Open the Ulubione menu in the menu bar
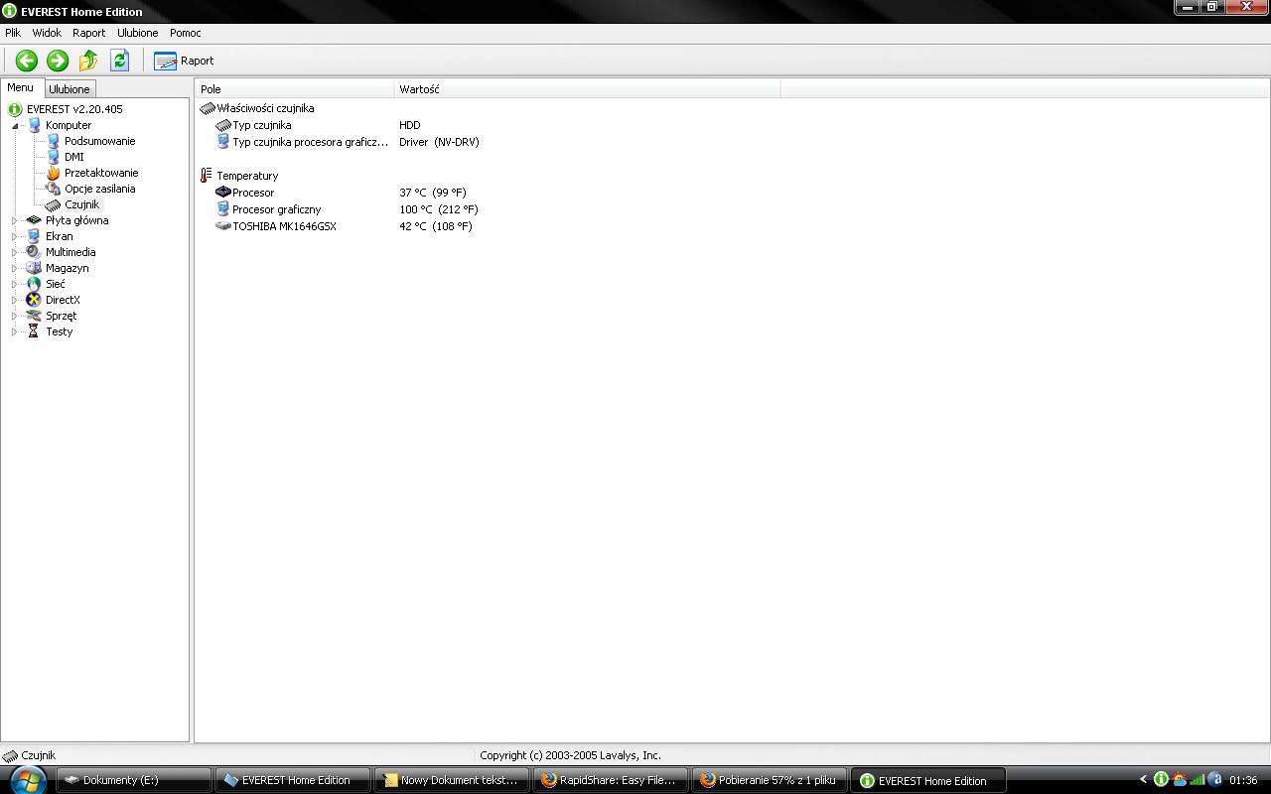This screenshot has height=794, width=1271. [137, 33]
